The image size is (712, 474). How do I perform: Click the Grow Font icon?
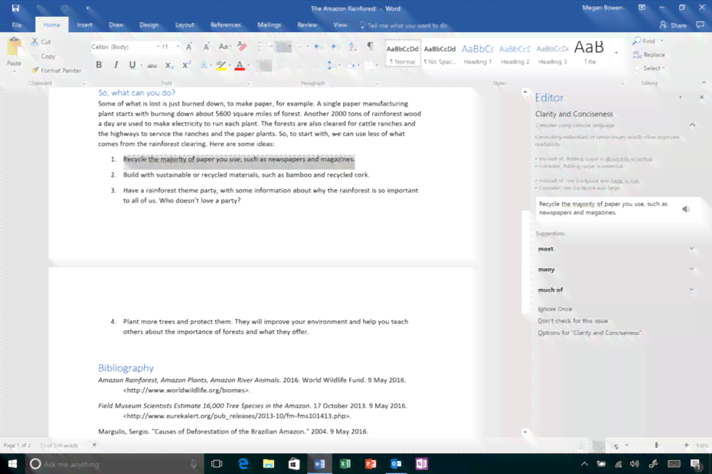[x=189, y=47]
